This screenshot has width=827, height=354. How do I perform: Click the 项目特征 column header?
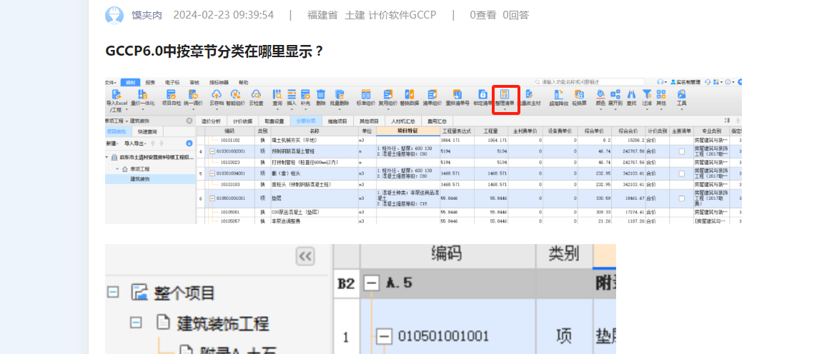click(x=407, y=131)
